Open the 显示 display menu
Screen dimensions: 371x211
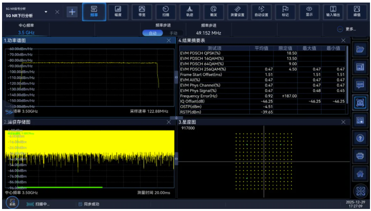point(309,12)
